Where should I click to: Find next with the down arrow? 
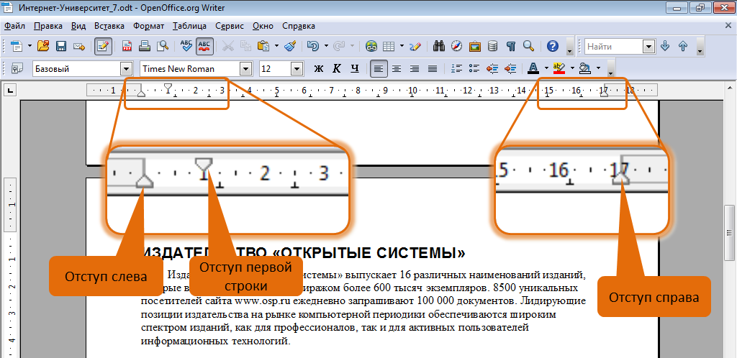[x=664, y=46]
